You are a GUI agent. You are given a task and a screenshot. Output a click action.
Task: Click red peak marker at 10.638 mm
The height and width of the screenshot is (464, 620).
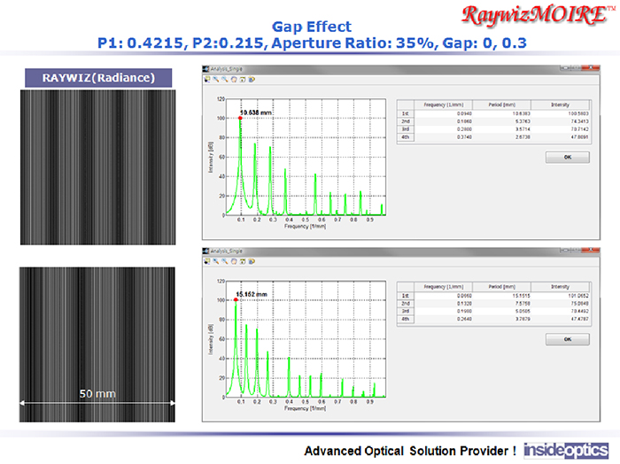239,118
